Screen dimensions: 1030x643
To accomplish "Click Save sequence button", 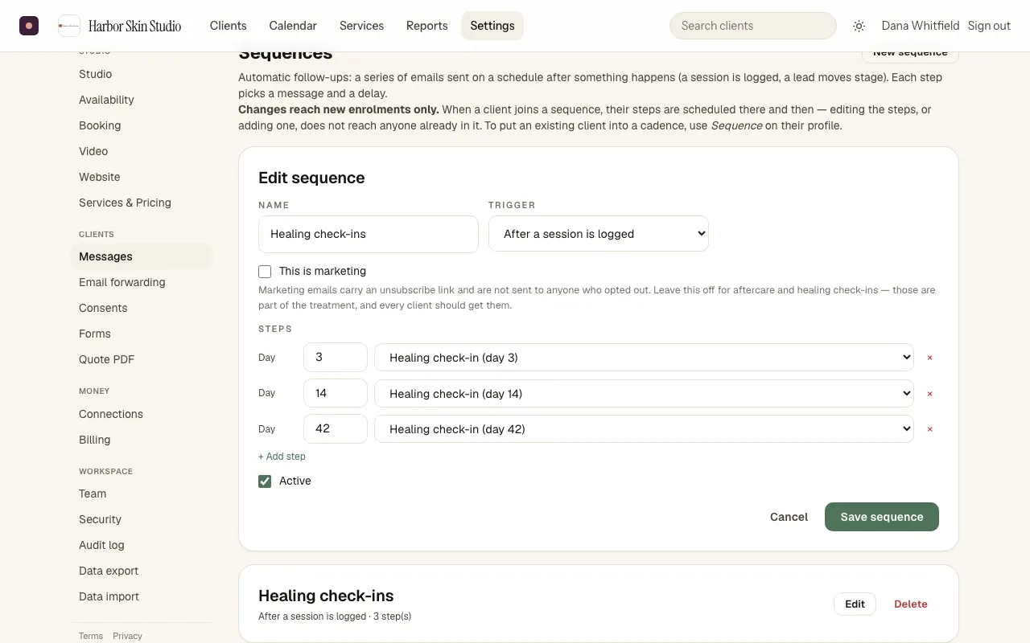I will click(x=882, y=517).
